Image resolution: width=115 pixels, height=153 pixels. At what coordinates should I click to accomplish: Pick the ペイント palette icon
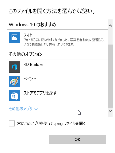pyautogui.click(x=14, y=81)
